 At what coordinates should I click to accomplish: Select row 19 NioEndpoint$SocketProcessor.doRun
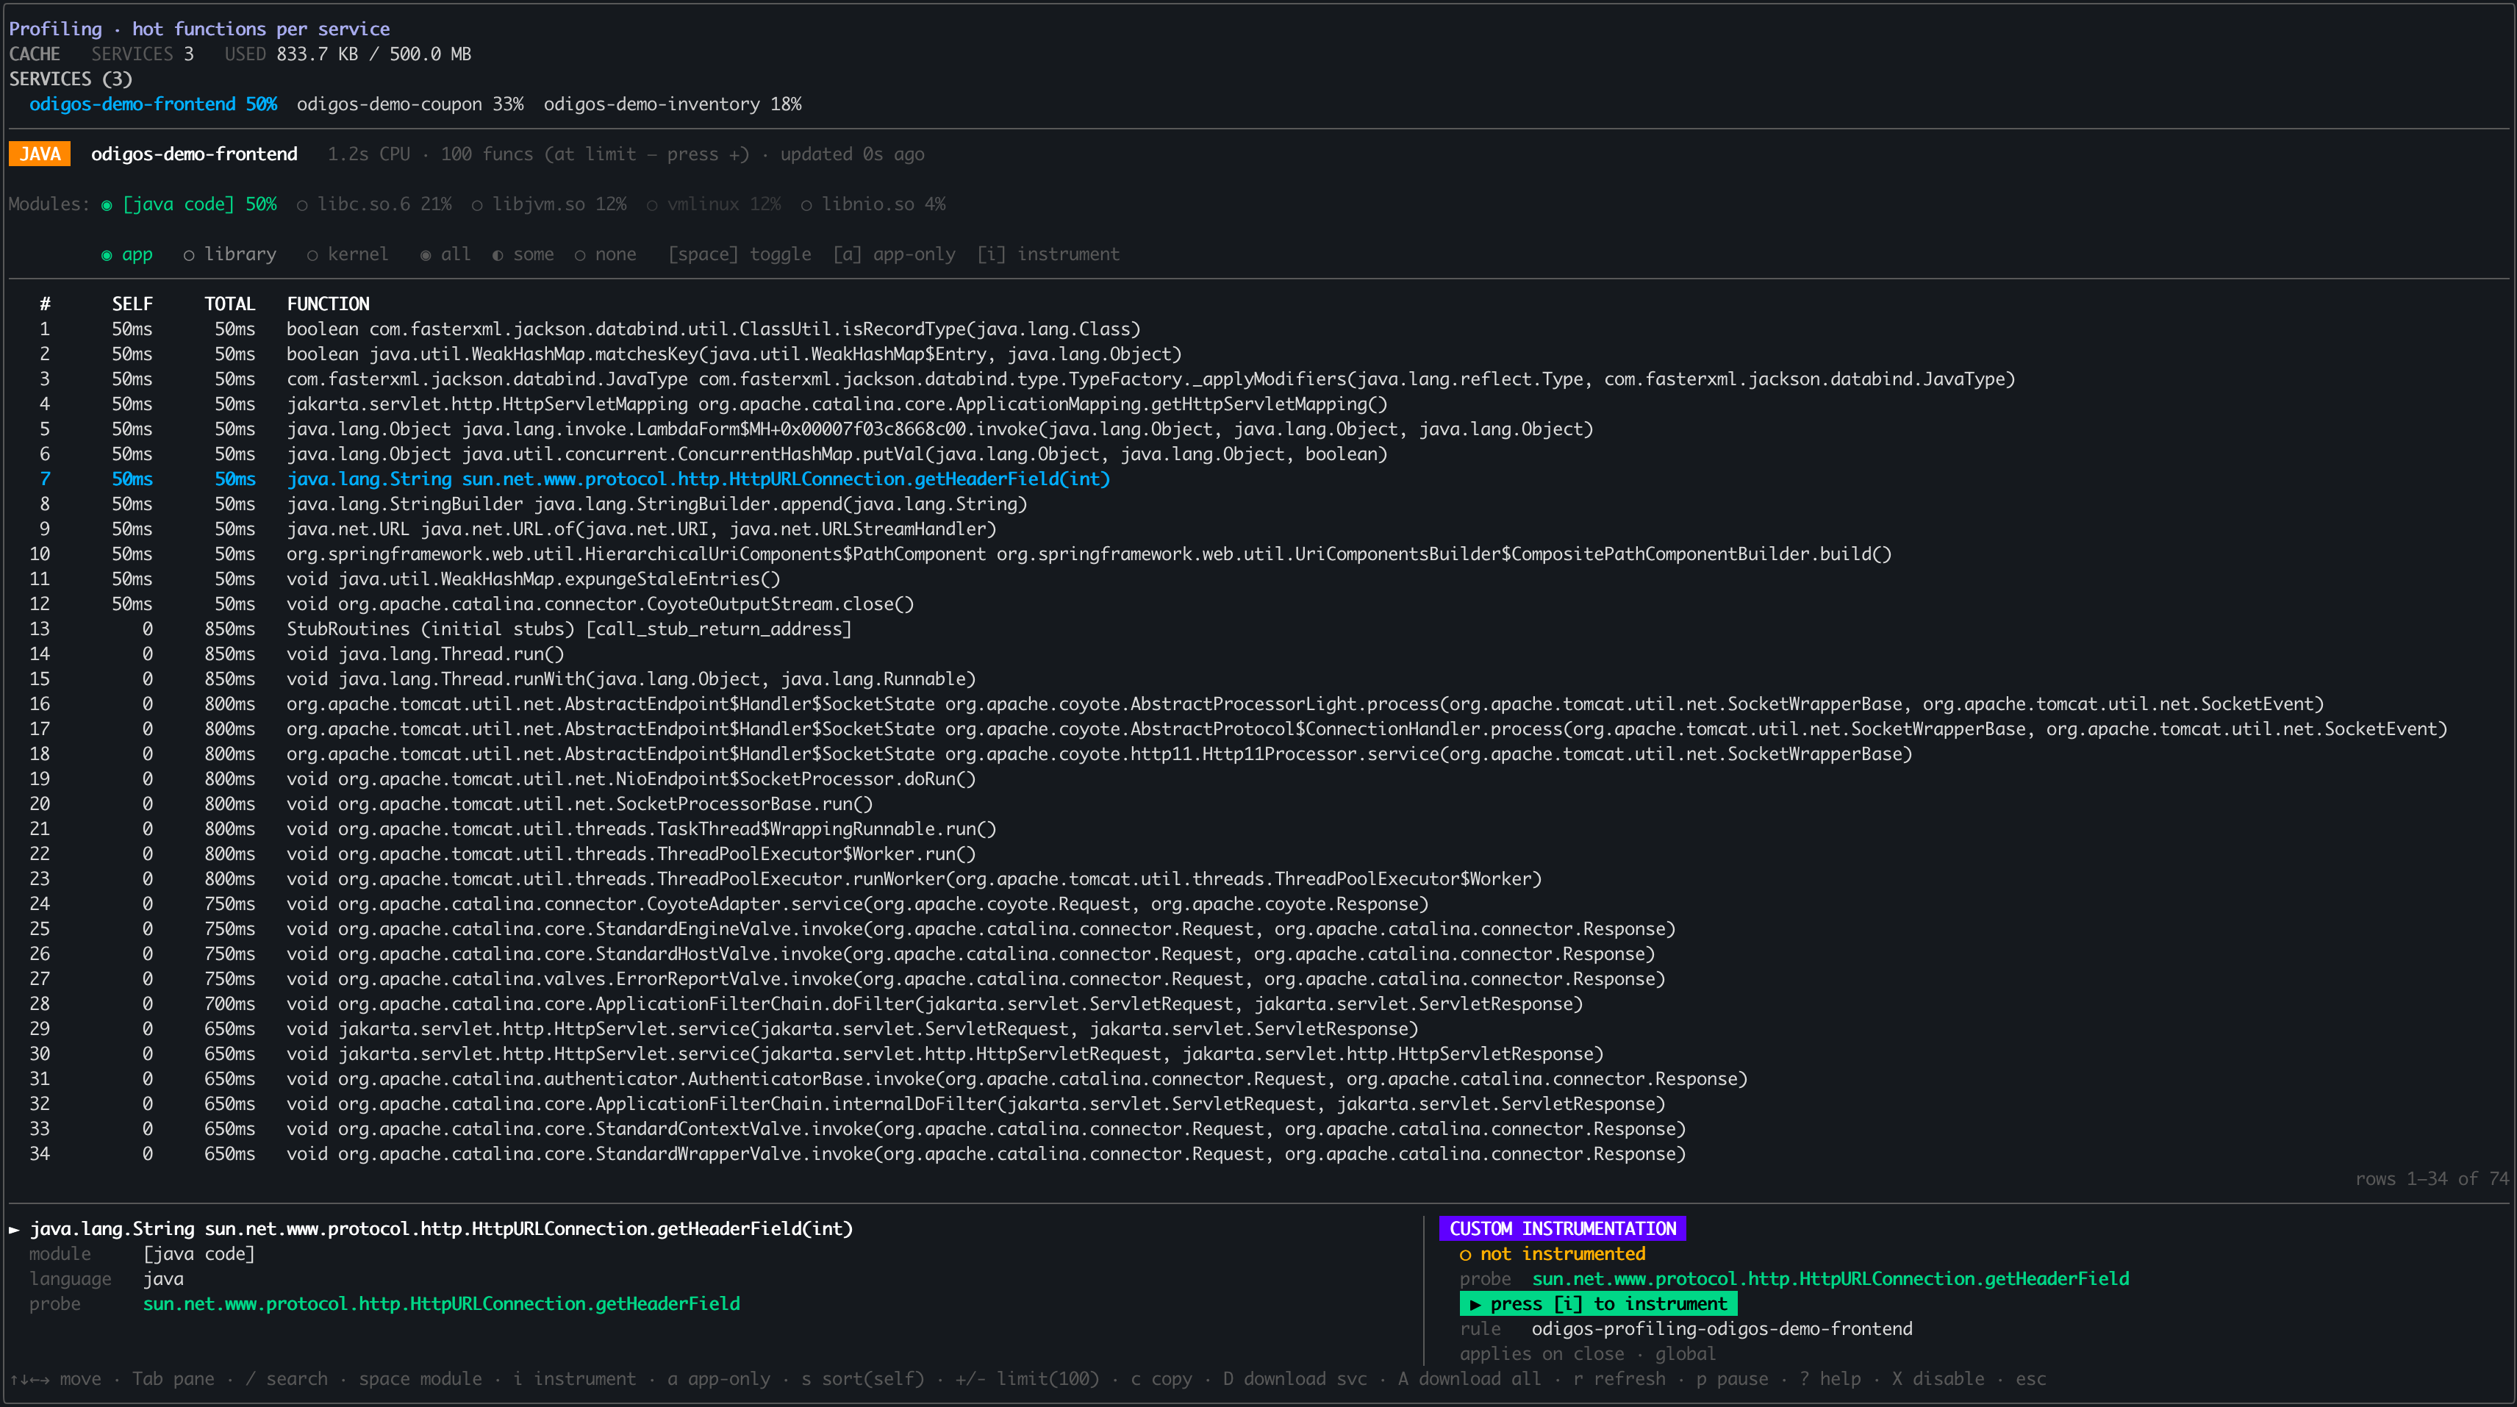pos(1258,778)
